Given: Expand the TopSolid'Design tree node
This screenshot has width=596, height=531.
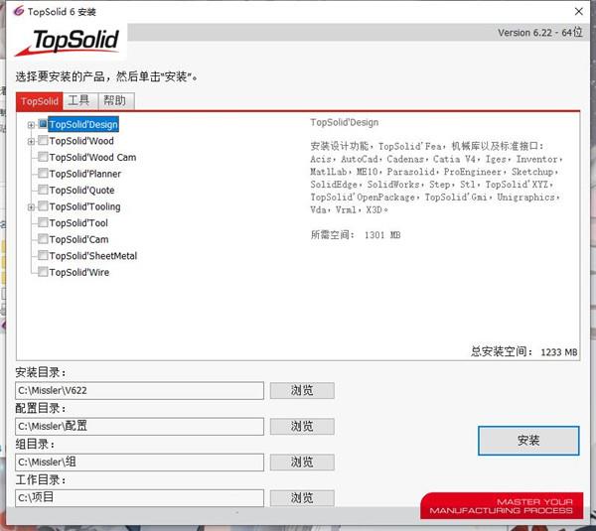Looking at the screenshot, I should (31, 125).
